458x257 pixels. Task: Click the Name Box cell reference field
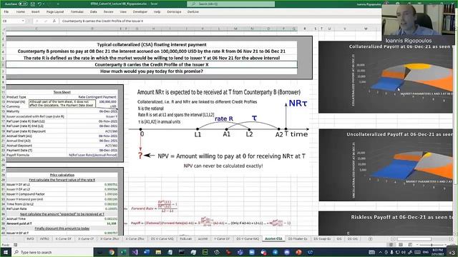click(x=11, y=21)
